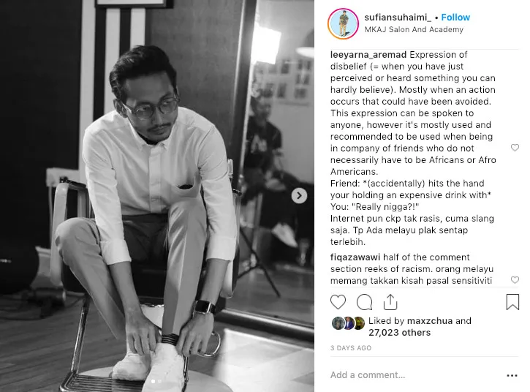This screenshot has height=392, width=530.
Task: Share the post via the upload arrow icon
Action: pos(390,302)
